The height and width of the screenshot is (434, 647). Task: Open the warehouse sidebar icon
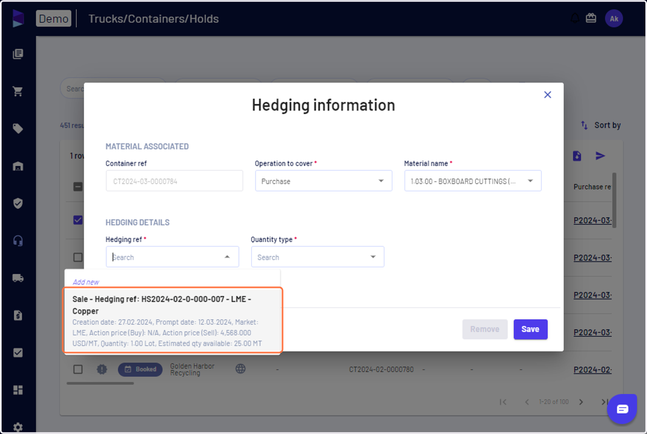[18, 166]
